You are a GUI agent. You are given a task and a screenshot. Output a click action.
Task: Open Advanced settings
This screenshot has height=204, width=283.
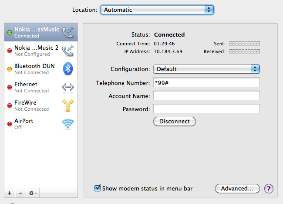coord(237,189)
